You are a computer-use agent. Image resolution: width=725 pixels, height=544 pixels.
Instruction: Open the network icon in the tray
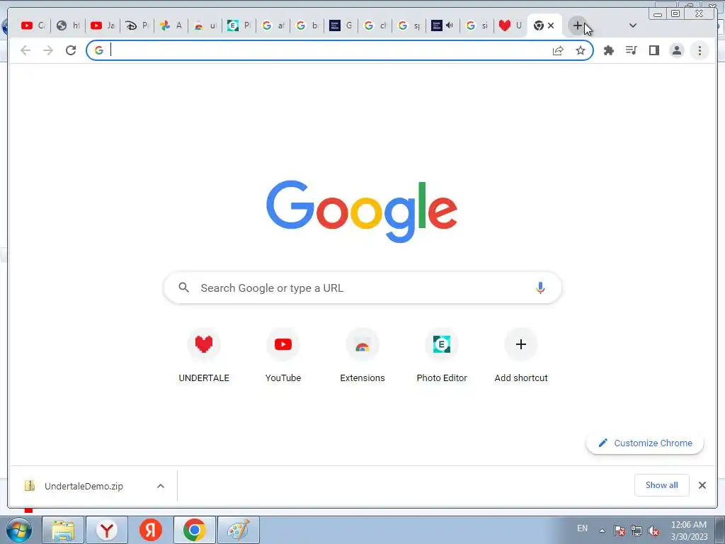coord(636,531)
